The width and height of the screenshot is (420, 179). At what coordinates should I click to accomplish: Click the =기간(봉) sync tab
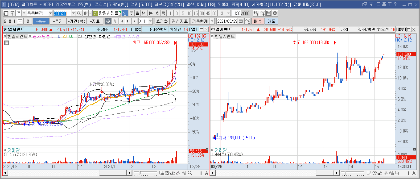(x=76, y=21)
